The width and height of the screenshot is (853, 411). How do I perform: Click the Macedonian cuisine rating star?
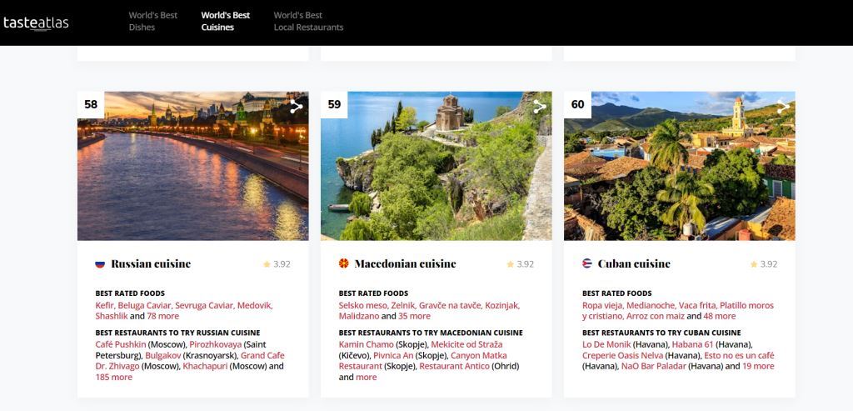(x=511, y=264)
